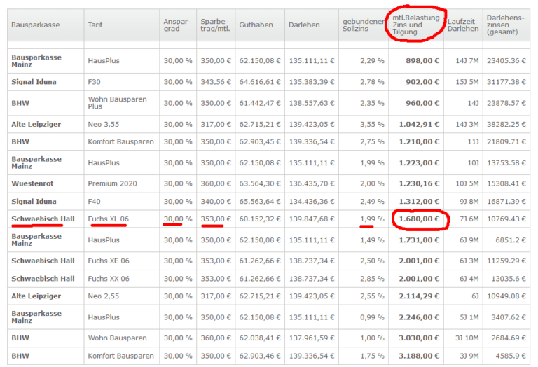Viewport: 538px width, 367px height.
Task: Click the mtl.Belastung Zins und Tilgung header
Action: coord(416,25)
